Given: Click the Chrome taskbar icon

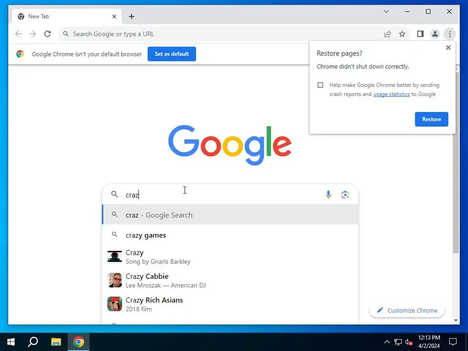Looking at the screenshot, I should tap(79, 342).
